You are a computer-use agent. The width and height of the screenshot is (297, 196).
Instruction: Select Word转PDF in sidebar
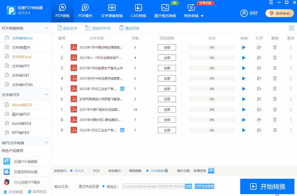(x=26, y=105)
